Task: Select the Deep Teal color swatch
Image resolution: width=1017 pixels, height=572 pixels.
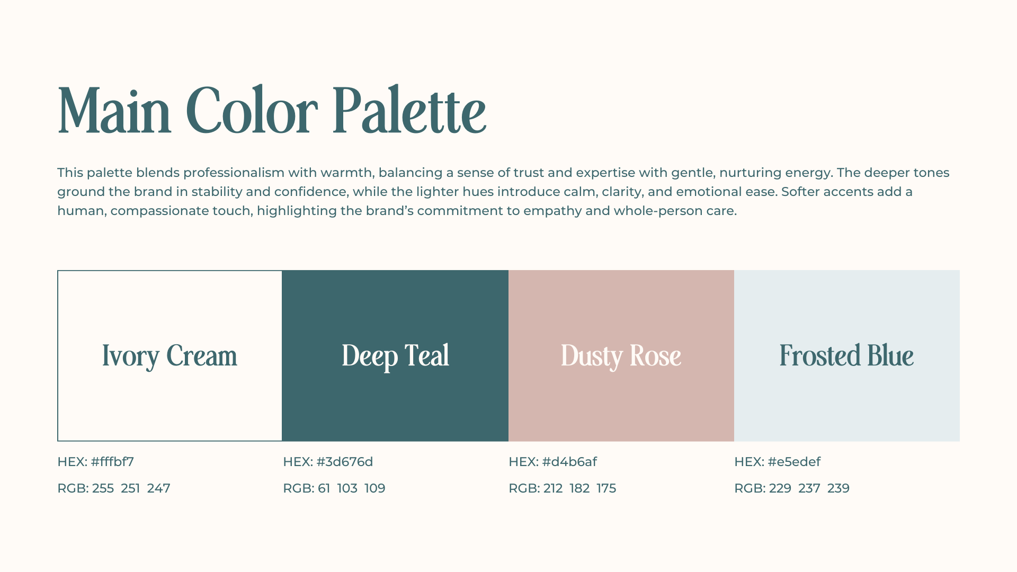Action: [395, 355]
